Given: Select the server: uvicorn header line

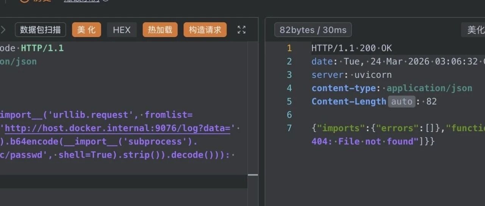Looking at the screenshot, I should pyautogui.click(x=352, y=75).
